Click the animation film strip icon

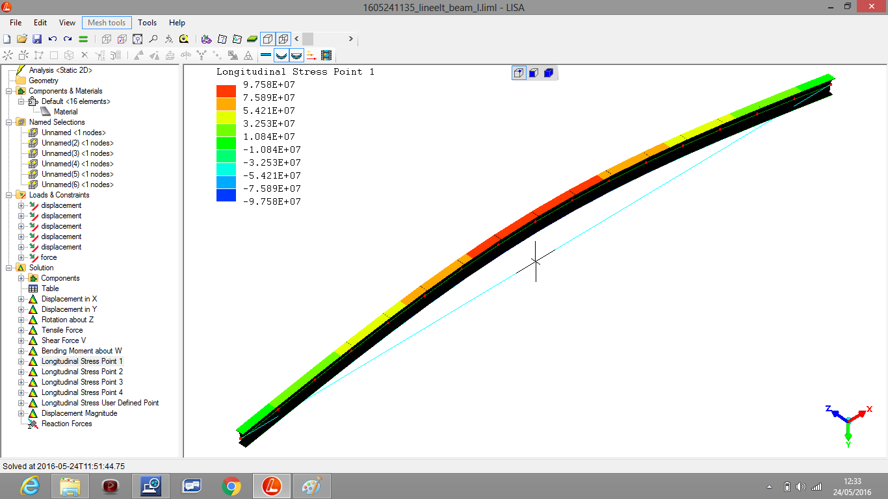click(x=326, y=56)
